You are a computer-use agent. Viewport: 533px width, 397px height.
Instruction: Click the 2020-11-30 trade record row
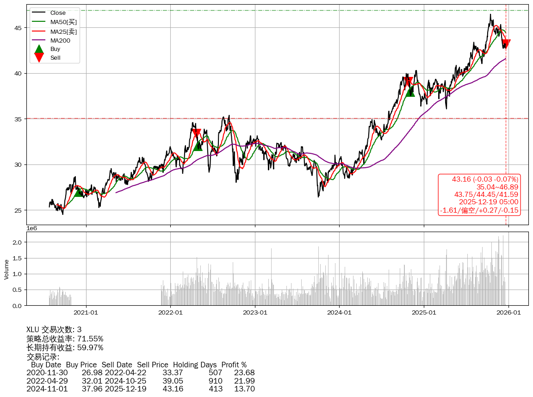pos(140,373)
